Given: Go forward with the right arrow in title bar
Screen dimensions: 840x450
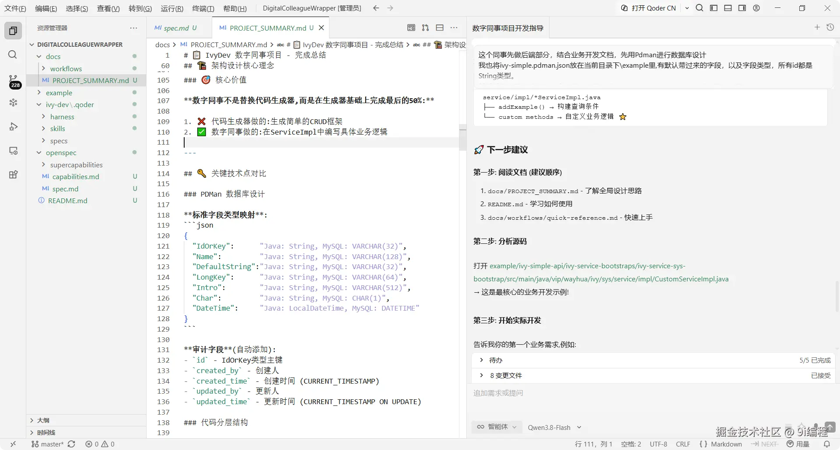Looking at the screenshot, I should 390,8.
